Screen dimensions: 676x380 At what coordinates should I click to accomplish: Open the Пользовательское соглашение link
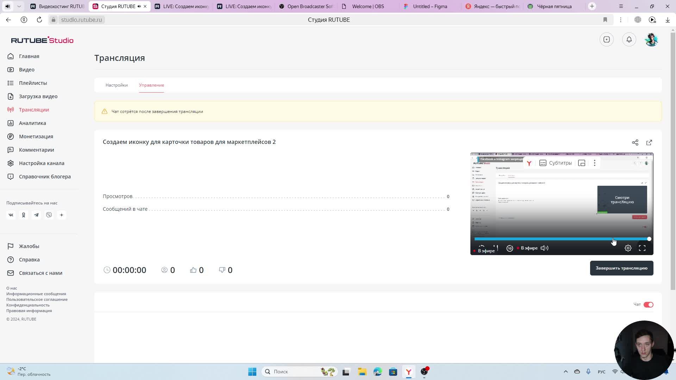click(37, 299)
